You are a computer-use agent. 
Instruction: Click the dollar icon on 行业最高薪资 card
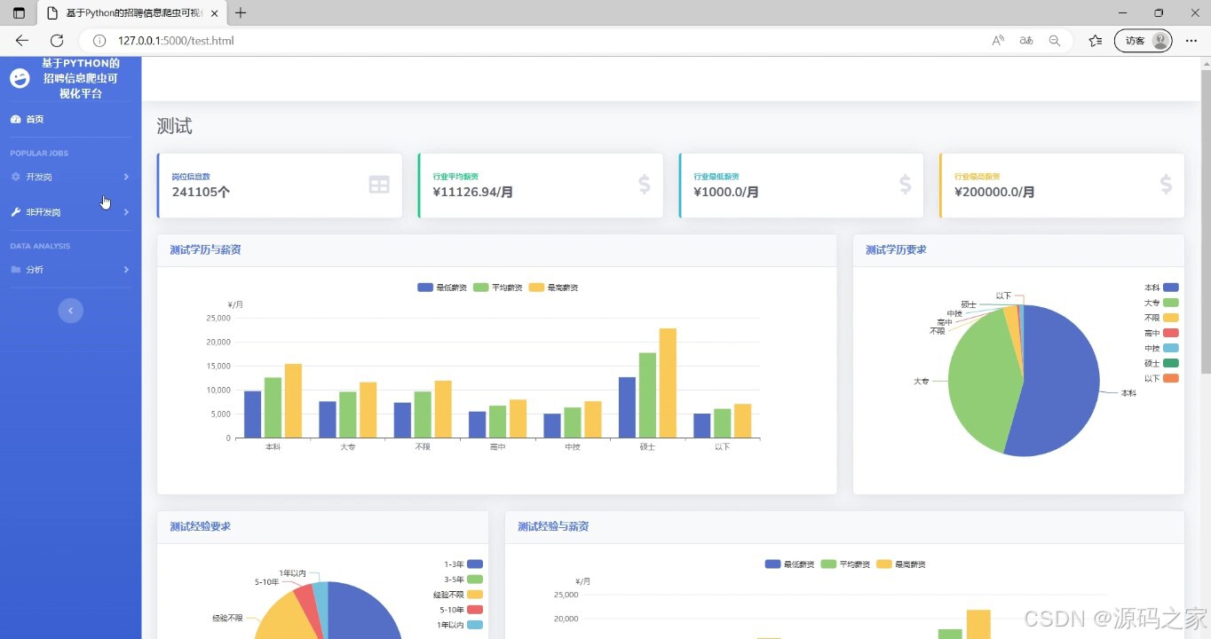pyautogui.click(x=1167, y=184)
